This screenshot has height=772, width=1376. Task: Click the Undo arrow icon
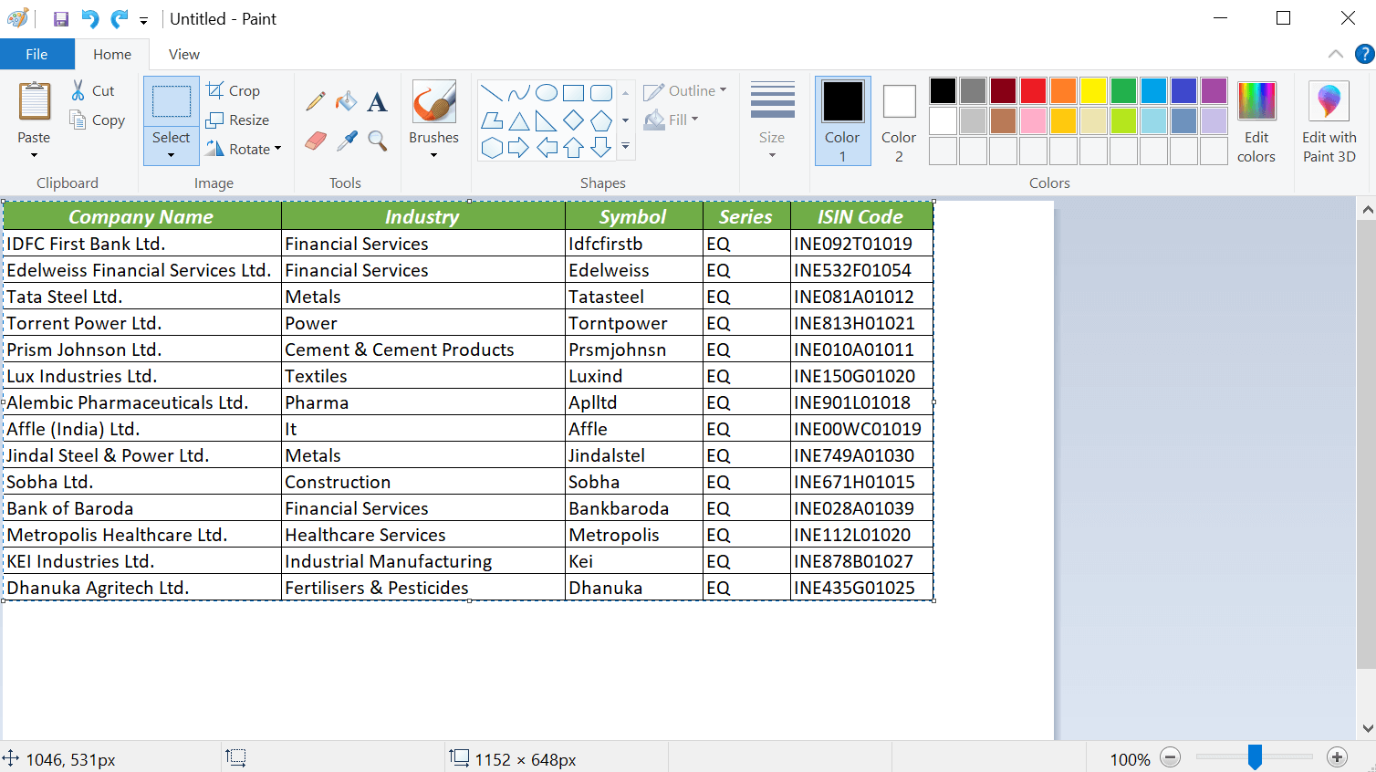(89, 19)
